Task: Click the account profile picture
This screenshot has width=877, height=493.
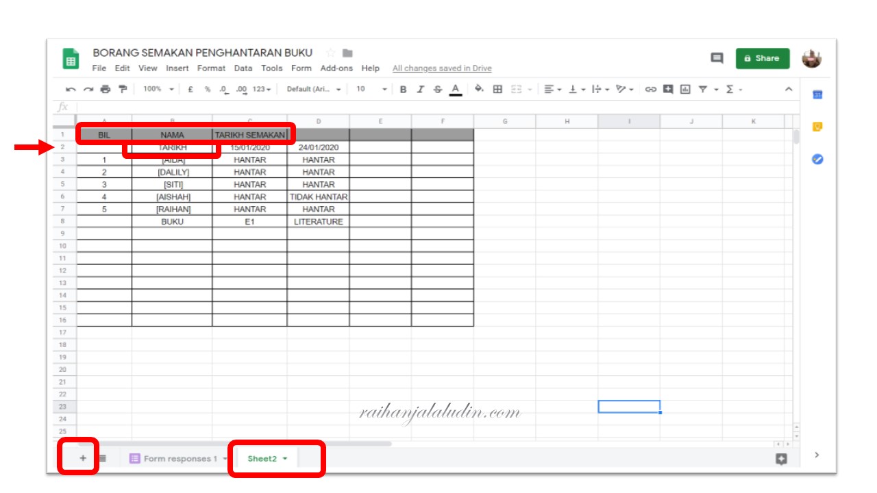Action: [812, 58]
